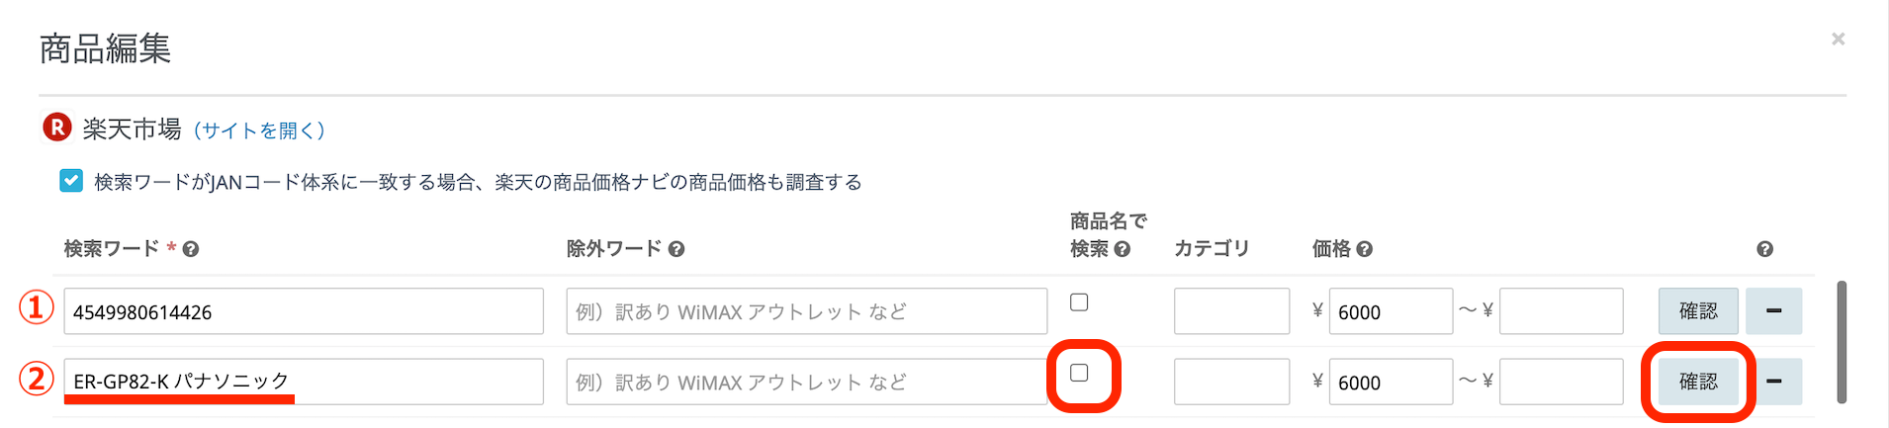
Task: Remove second search row with minus button
Action: tap(1773, 382)
